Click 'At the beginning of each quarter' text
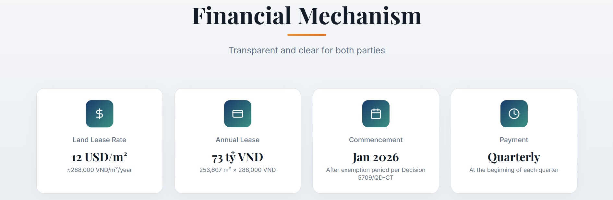Screen dimensions: 613x200 [x=514, y=170]
